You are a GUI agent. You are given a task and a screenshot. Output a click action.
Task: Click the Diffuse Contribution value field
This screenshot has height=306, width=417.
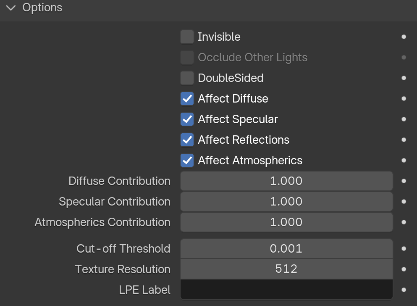(286, 181)
